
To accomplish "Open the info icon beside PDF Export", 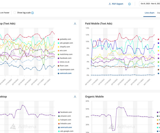I will click(130, 4).
